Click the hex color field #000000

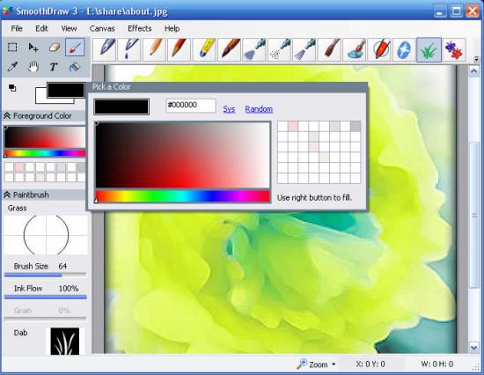click(x=191, y=106)
